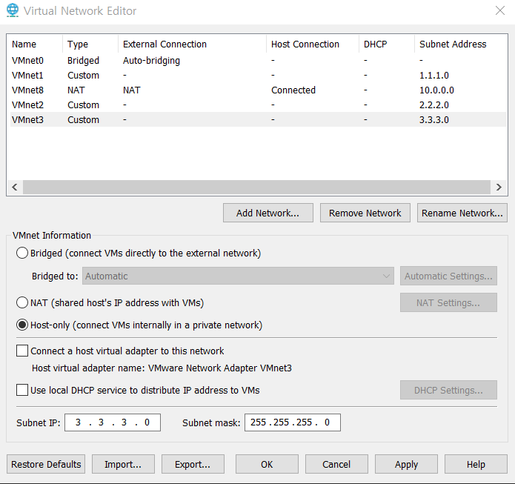
Task: Click the Bridged type cell of VMnet0
Action: pos(83,61)
